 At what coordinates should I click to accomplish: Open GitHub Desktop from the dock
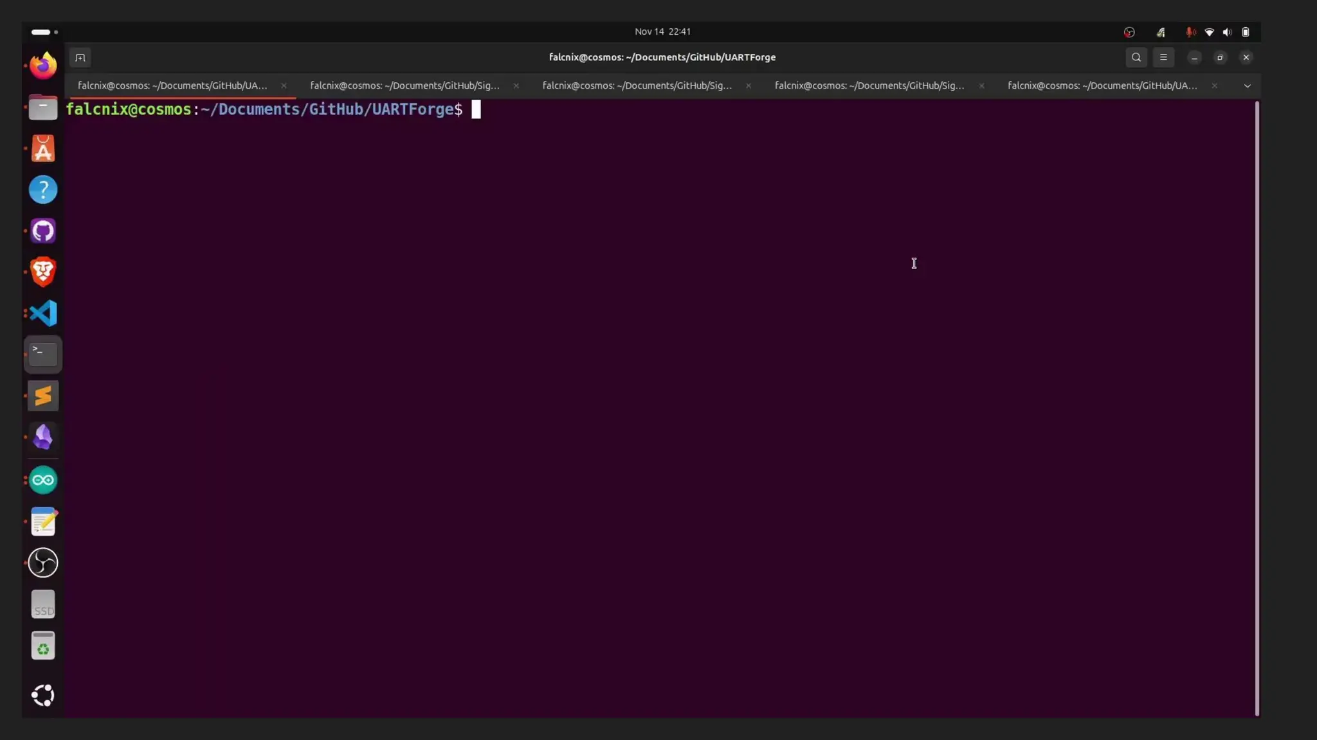point(43,231)
